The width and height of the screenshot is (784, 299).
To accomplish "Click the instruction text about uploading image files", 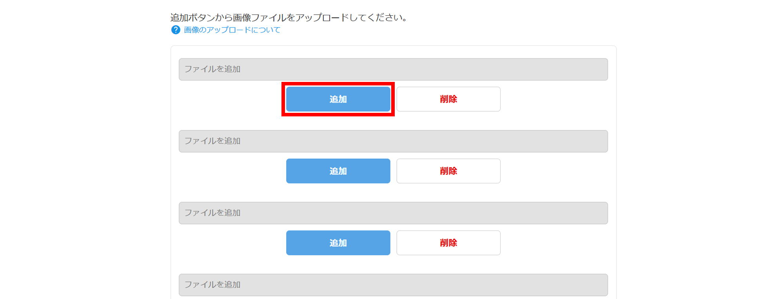I will pyautogui.click(x=289, y=18).
